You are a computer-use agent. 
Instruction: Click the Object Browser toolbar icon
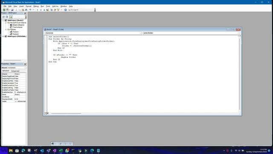[x=58, y=10]
